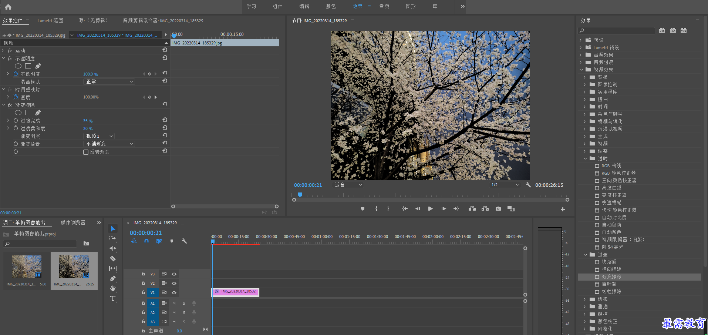708x335 pixels.
Task: Switch to 颜色 workspace
Action: tap(331, 6)
